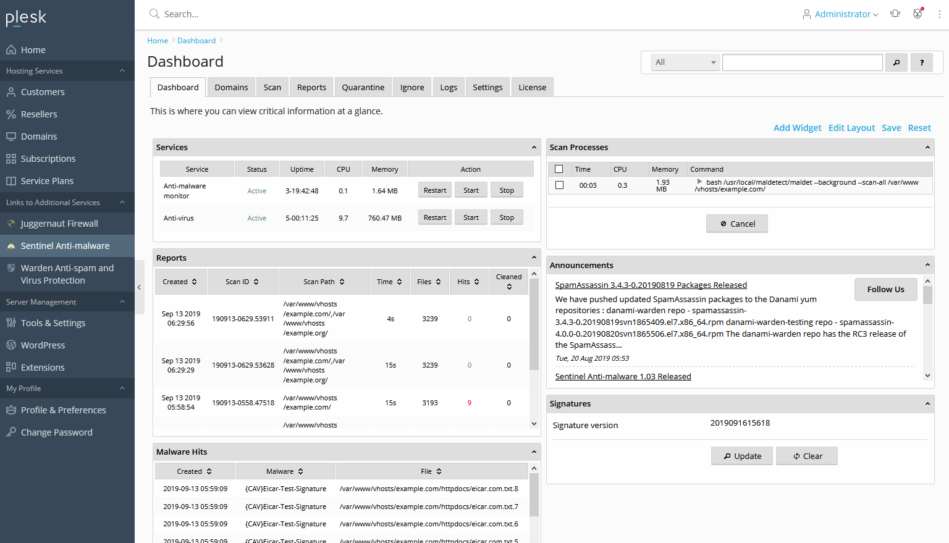Click the Announcements scrollbar down arrow
The image size is (949, 543).
[x=927, y=376]
